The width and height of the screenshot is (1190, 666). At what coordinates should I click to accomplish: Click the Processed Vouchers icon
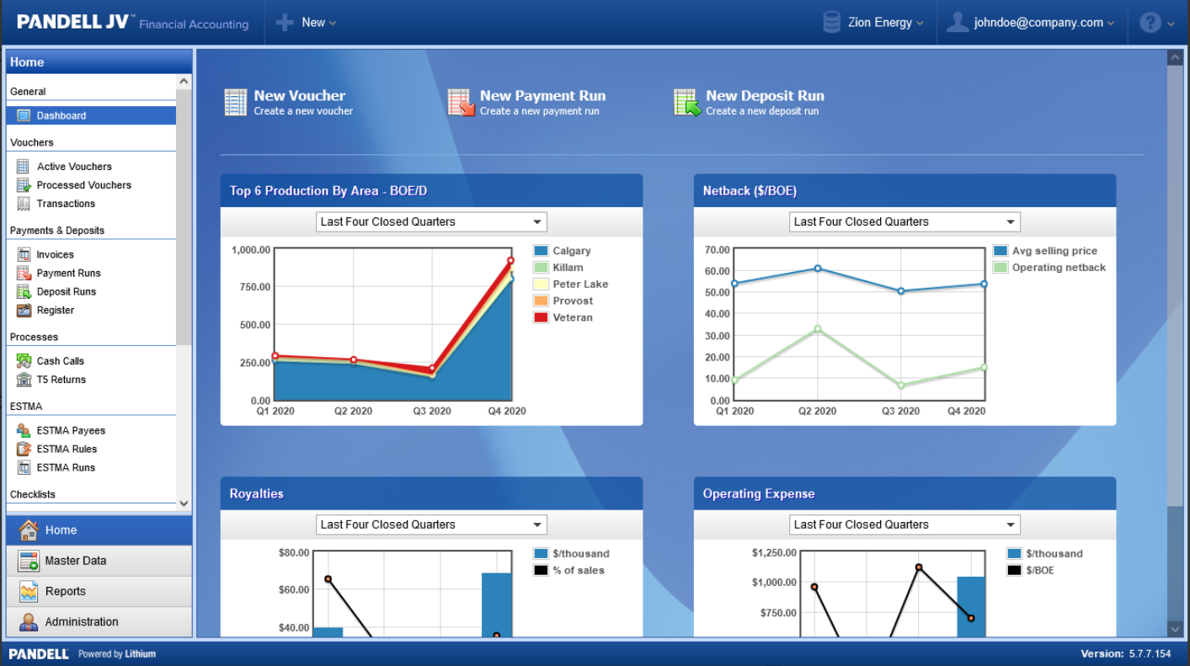coord(24,185)
